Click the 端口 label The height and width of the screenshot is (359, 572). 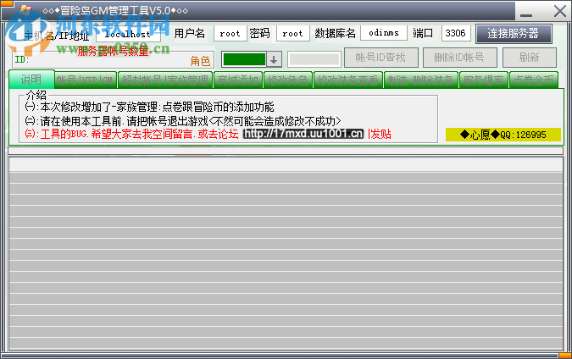point(423,33)
